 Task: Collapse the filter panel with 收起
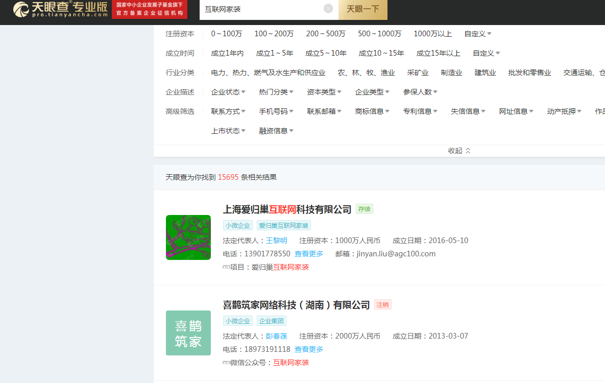pyautogui.click(x=459, y=151)
